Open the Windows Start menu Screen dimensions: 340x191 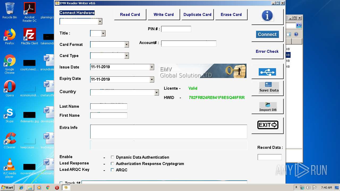tap(7, 188)
